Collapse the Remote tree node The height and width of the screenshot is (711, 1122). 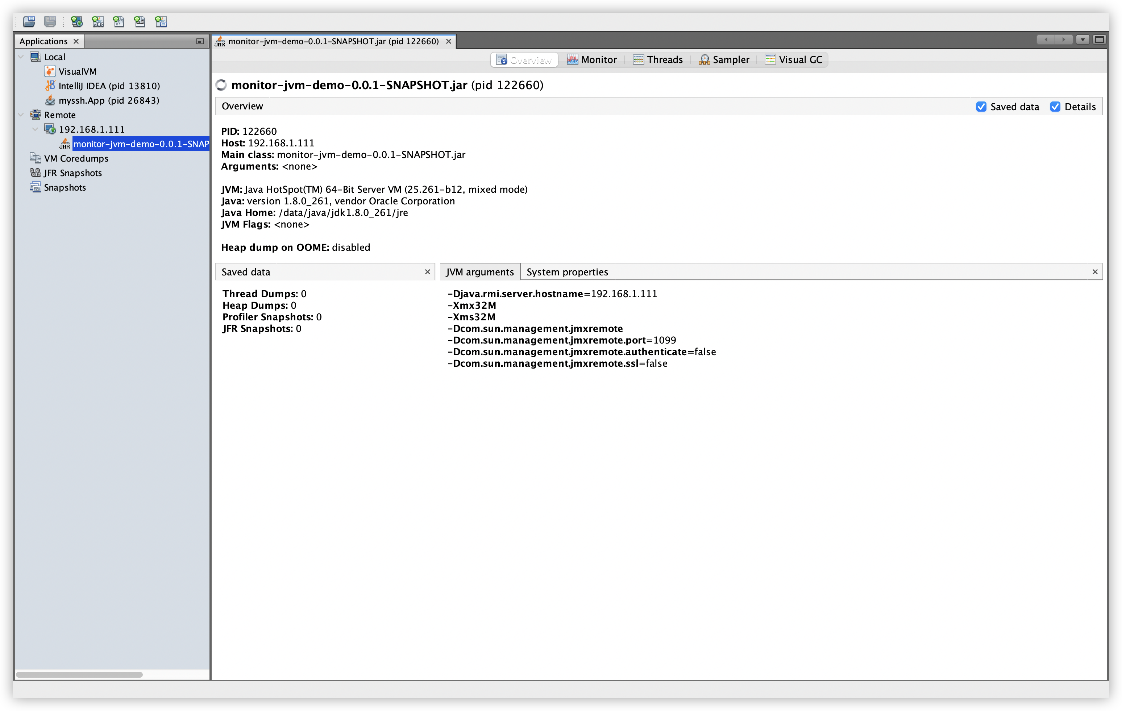click(x=21, y=115)
